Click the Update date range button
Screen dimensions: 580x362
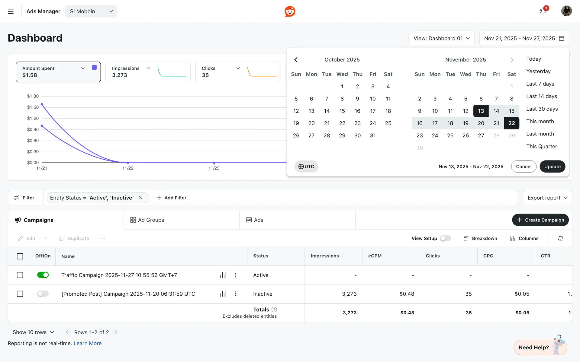(552, 167)
